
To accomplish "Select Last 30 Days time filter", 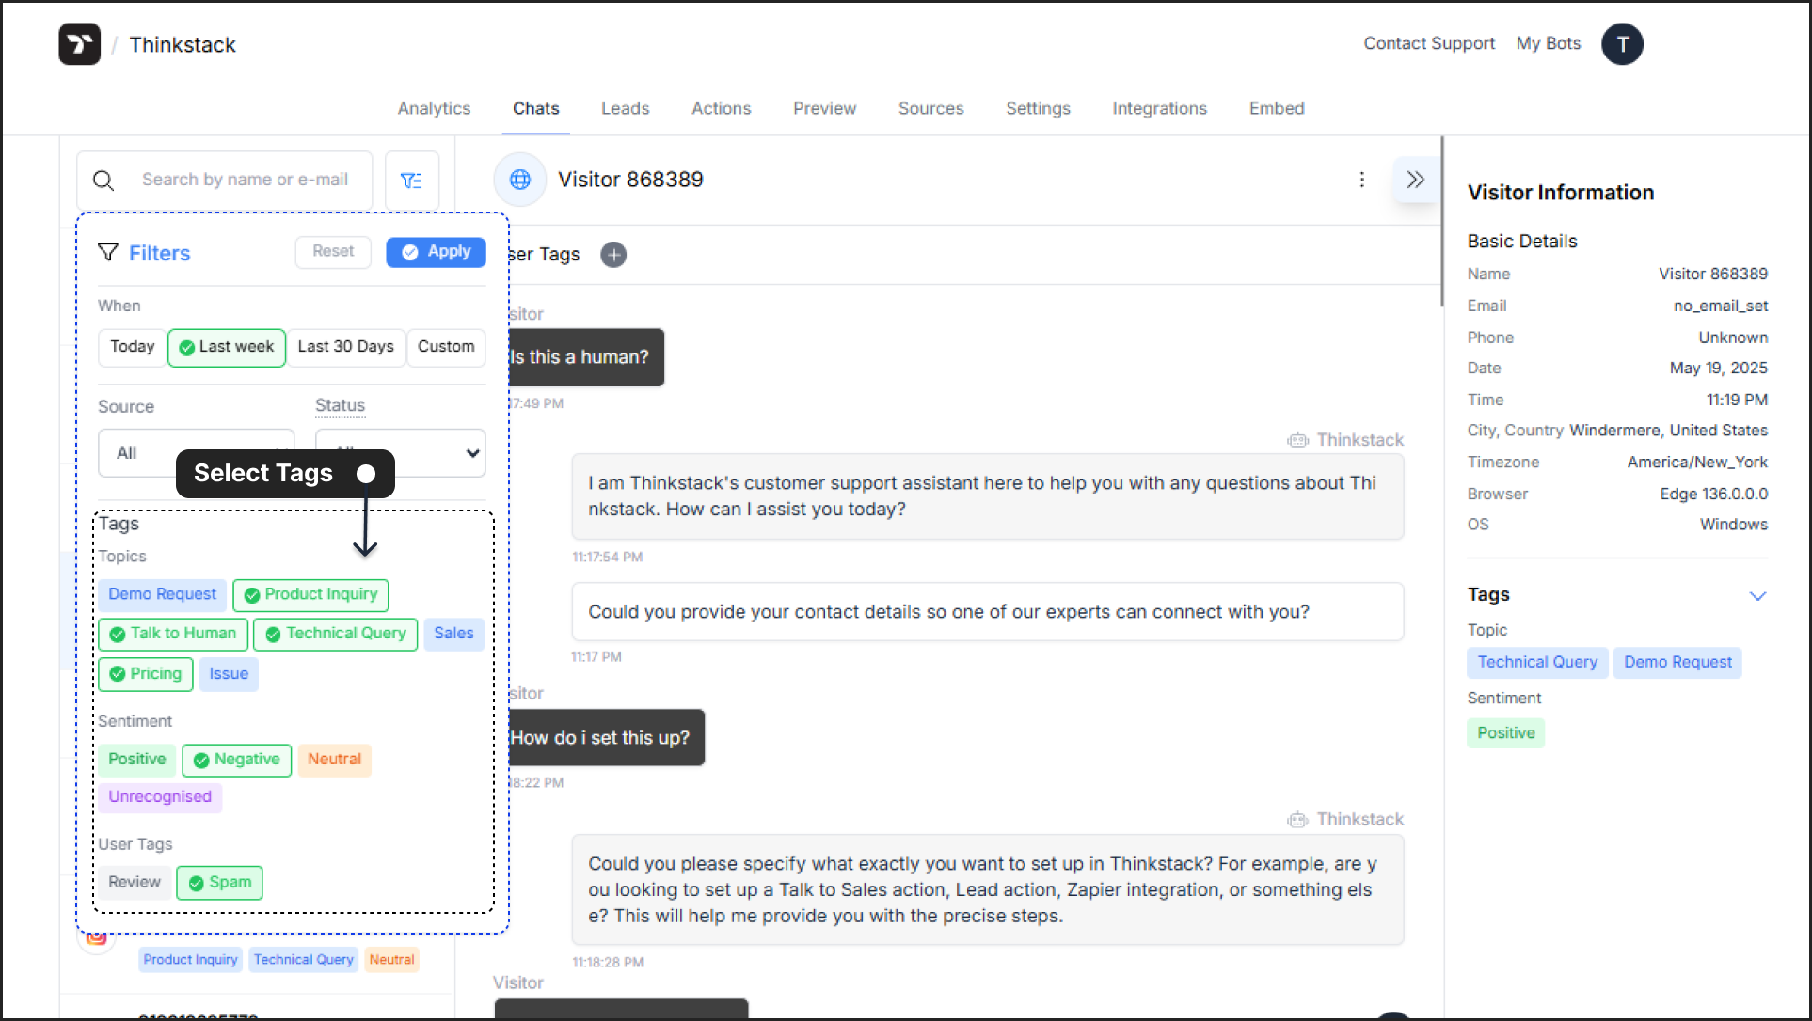I will click(345, 347).
